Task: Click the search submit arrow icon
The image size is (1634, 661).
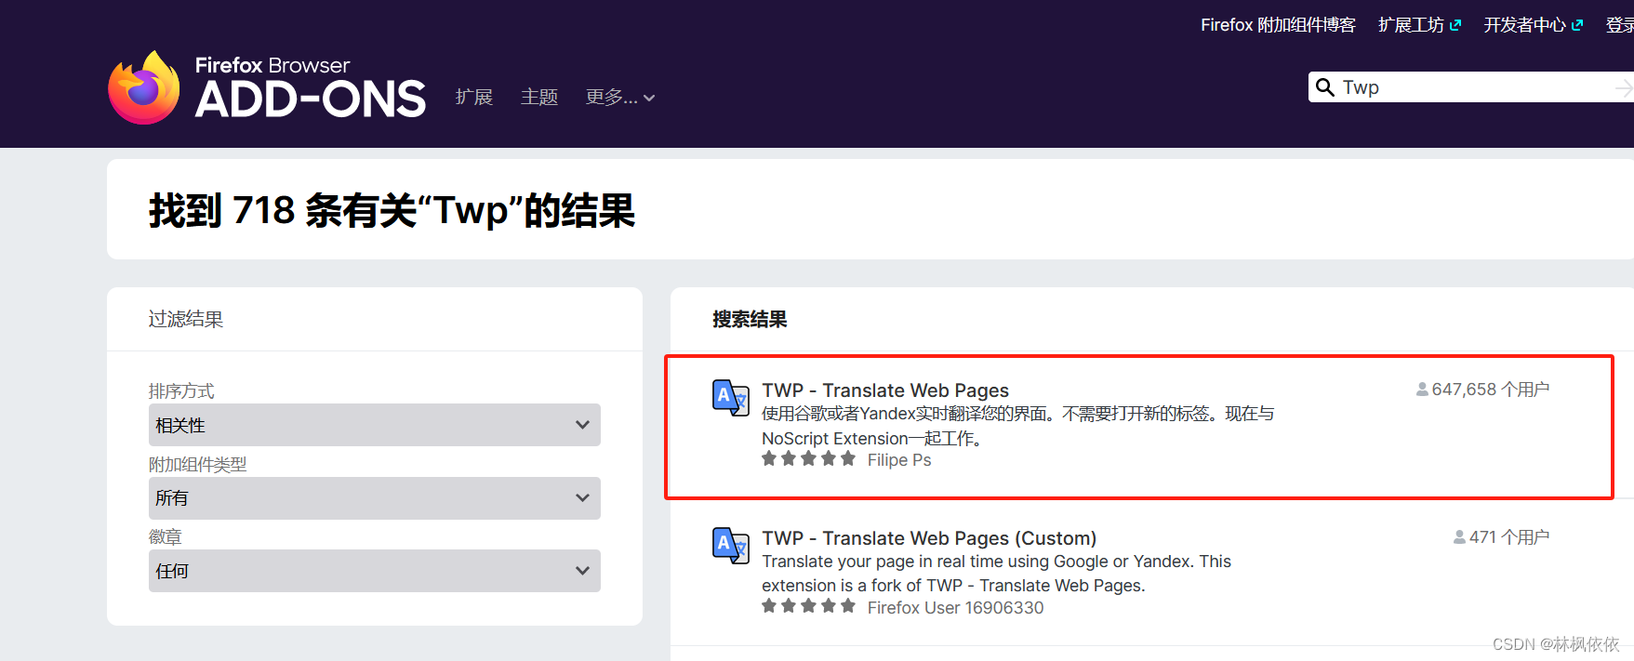Action: coord(1624,87)
